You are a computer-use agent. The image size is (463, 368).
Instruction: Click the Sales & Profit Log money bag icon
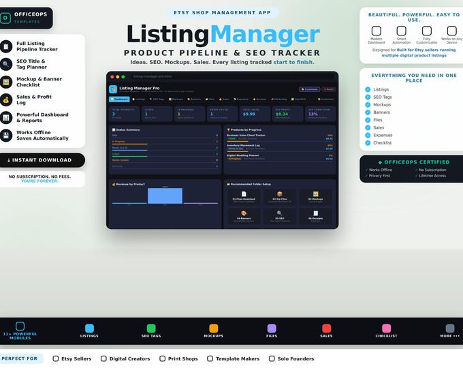coord(6,99)
